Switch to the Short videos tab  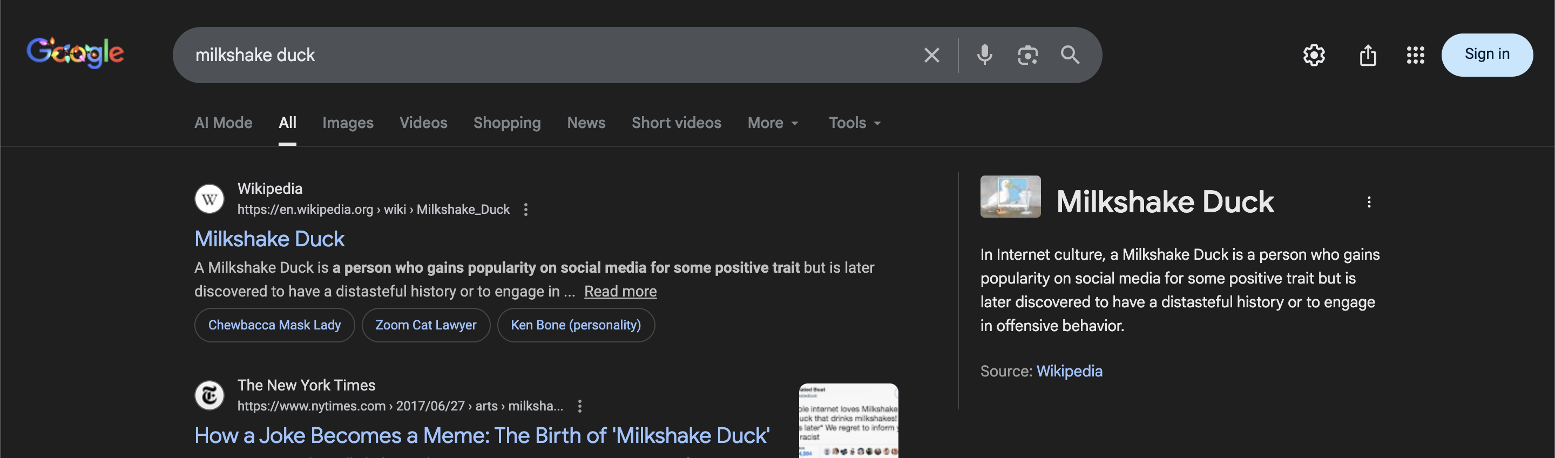pos(676,123)
